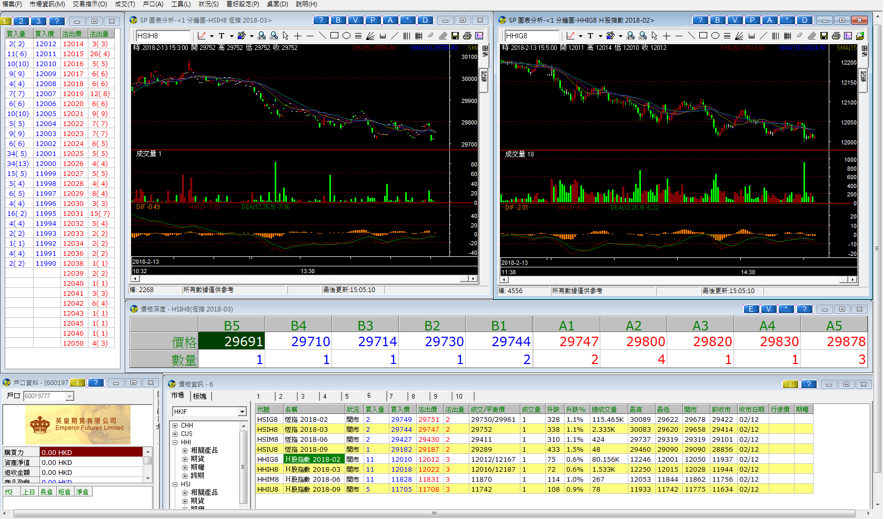884x519 pixels.
Task: Open 市場資訊(M) menu
Action: (47, 4)
